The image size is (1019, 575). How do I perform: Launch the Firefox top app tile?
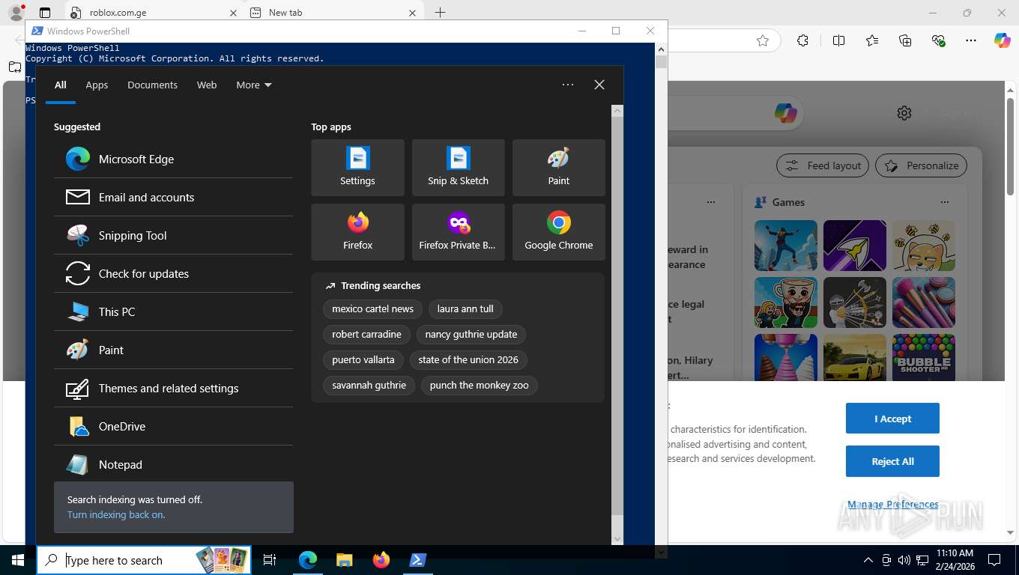357,232
